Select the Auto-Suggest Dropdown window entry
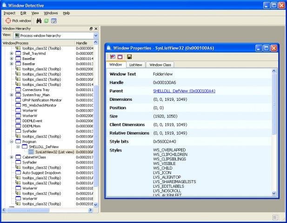The height and width of the screenshot is (223, 287). 41,173
